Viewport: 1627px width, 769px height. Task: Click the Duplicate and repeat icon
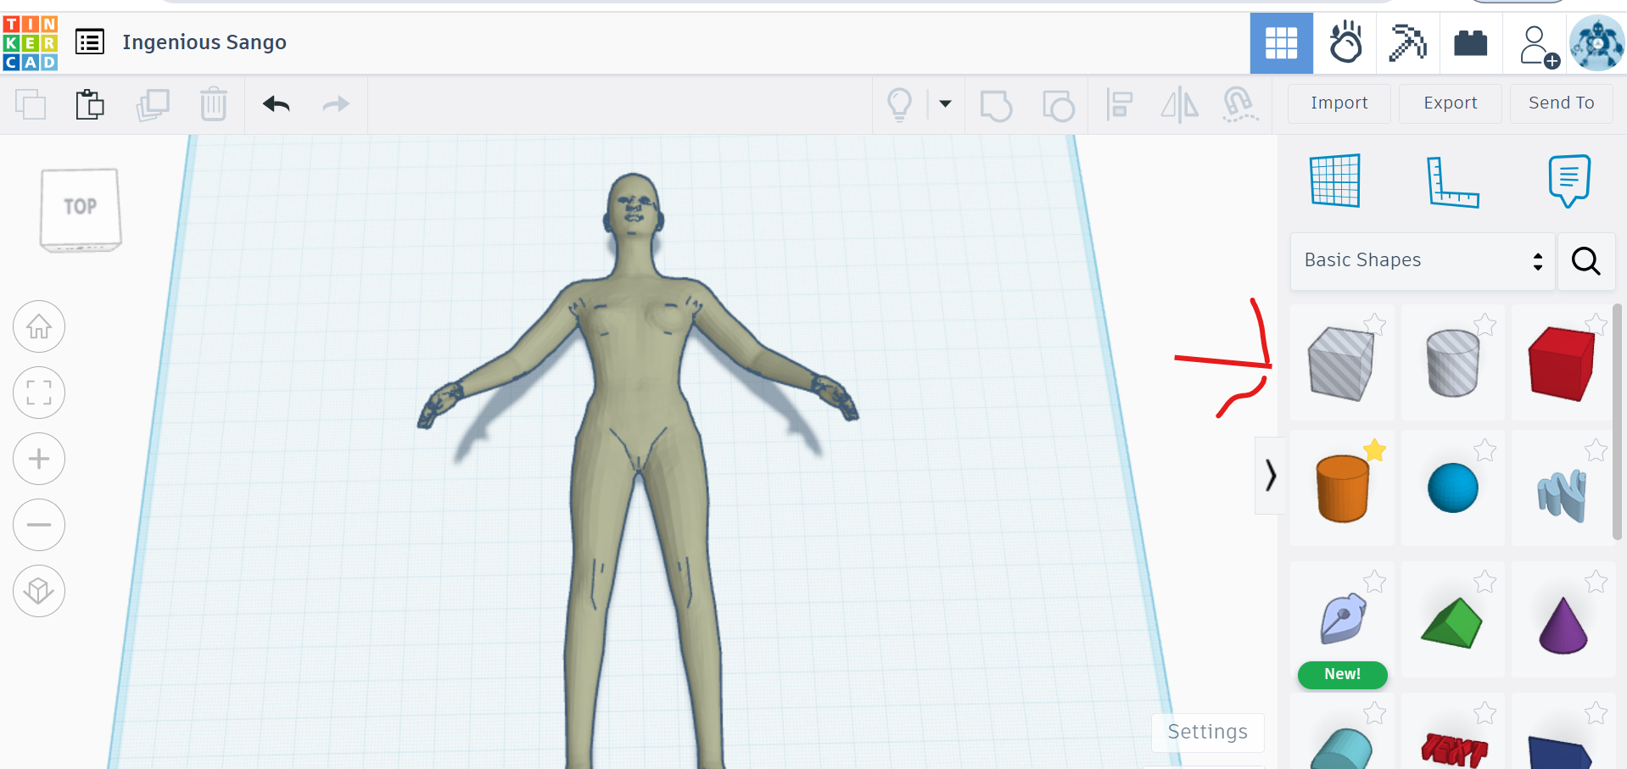[153, 104]
